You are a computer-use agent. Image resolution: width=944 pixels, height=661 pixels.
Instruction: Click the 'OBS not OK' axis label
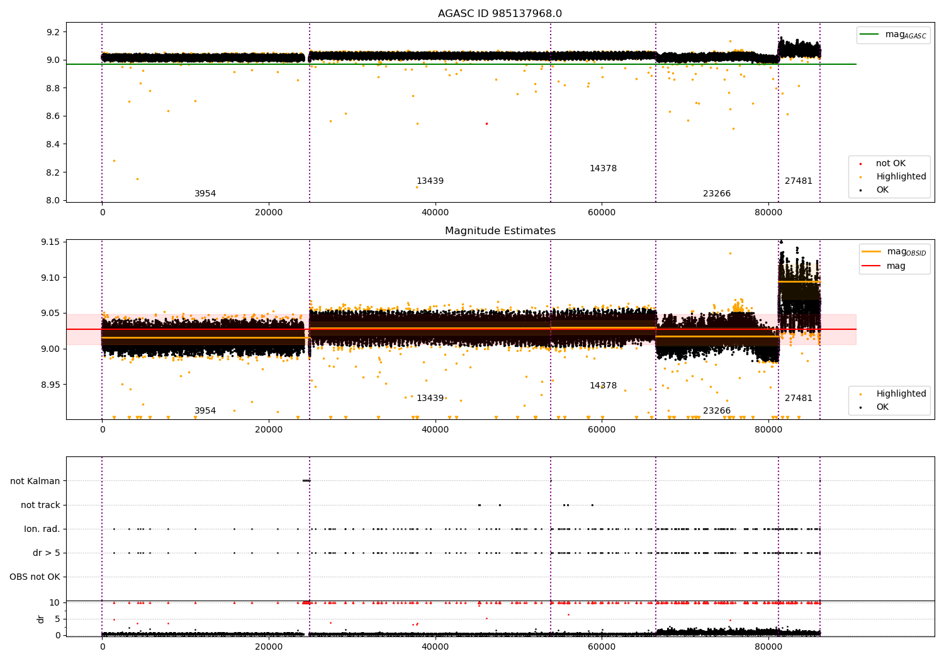point(35,577)
